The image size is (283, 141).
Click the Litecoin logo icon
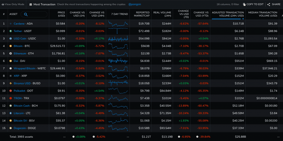coord(11,113)
